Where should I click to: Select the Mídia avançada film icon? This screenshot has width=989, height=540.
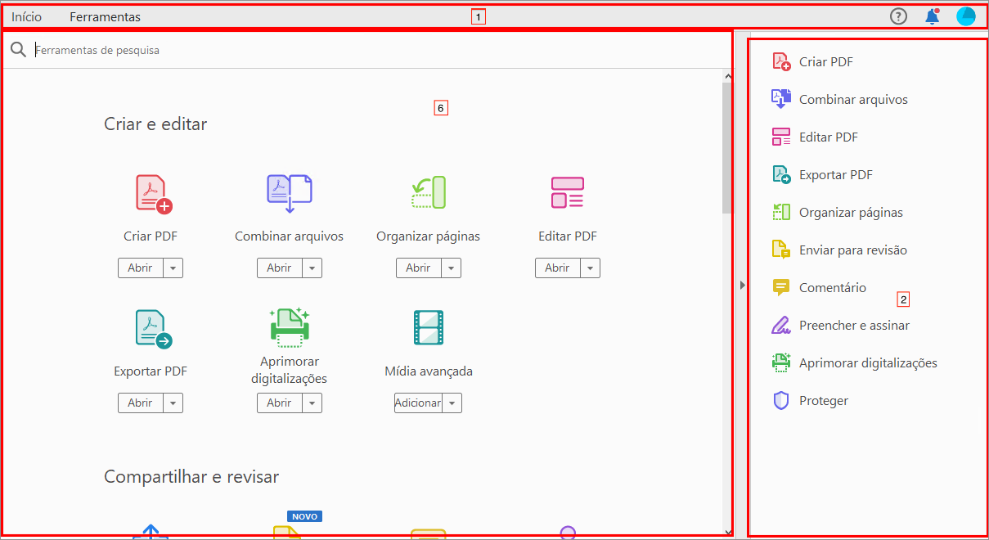click(429, 327)
